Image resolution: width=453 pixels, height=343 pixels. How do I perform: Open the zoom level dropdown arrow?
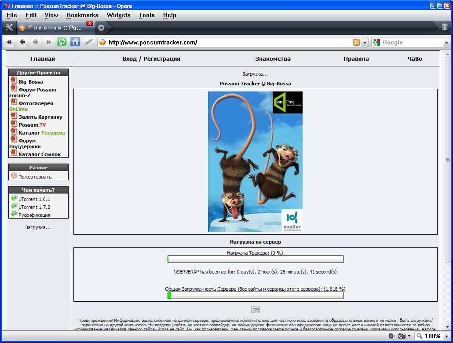(x=447, y=336)
